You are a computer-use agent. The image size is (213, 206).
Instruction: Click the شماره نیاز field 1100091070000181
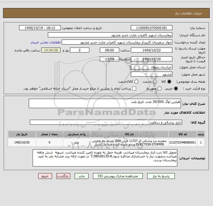pyautogui.click(x=152, y=28)
